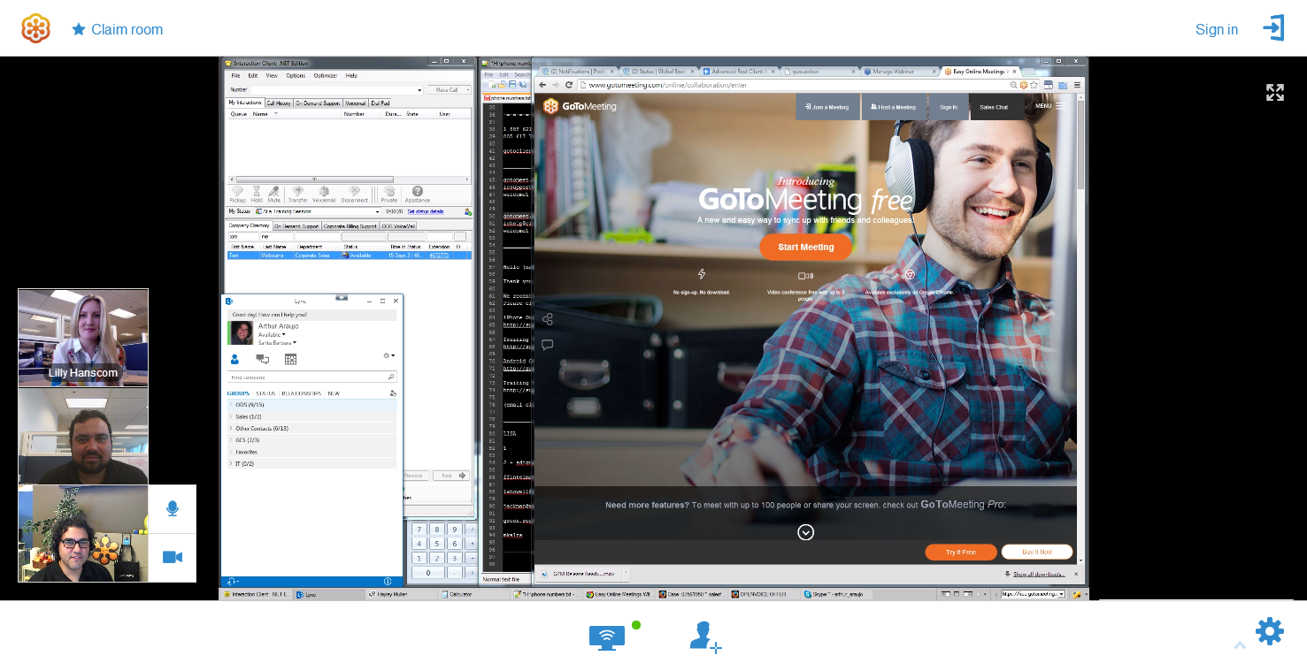Select the Tom Melbourne directory row
Screen dimensions: 1307x671
[350, 255]
